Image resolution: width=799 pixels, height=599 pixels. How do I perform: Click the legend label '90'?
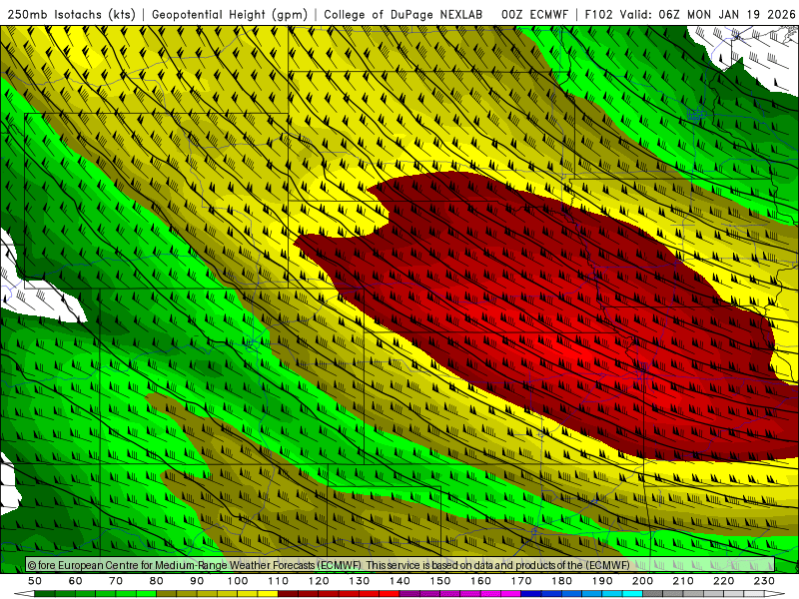[x=197, y=581]
